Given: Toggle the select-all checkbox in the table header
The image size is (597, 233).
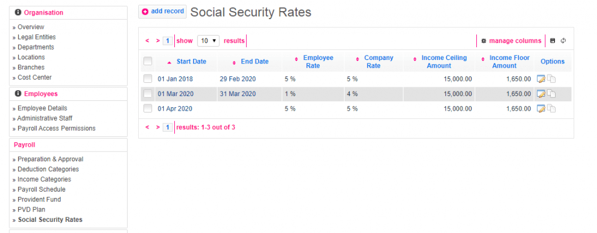Looking at the screenshot, I should [148, 61].
